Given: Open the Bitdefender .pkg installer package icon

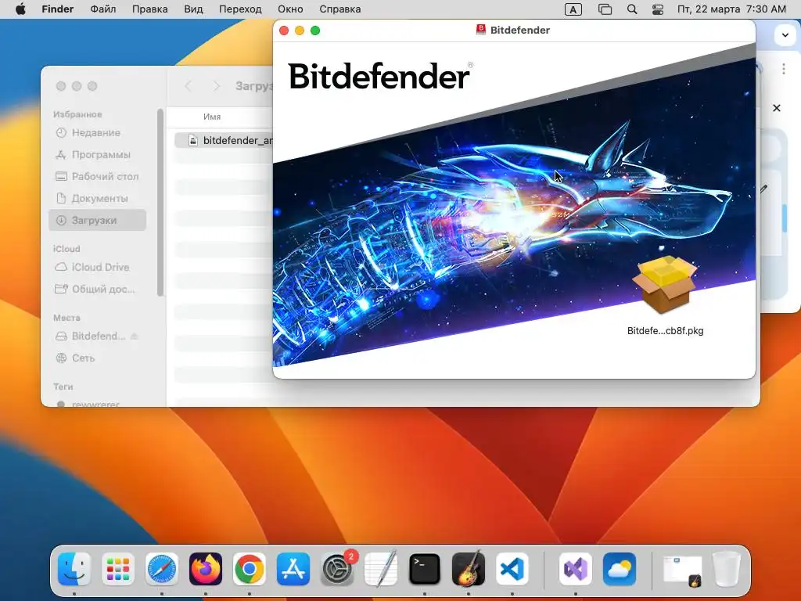Looking at the screenshot, I should tap(665, 284).
